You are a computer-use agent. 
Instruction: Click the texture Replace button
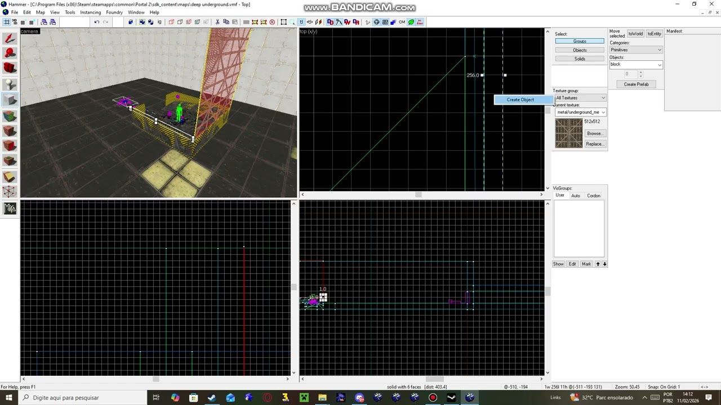click(x=594, y=144)
